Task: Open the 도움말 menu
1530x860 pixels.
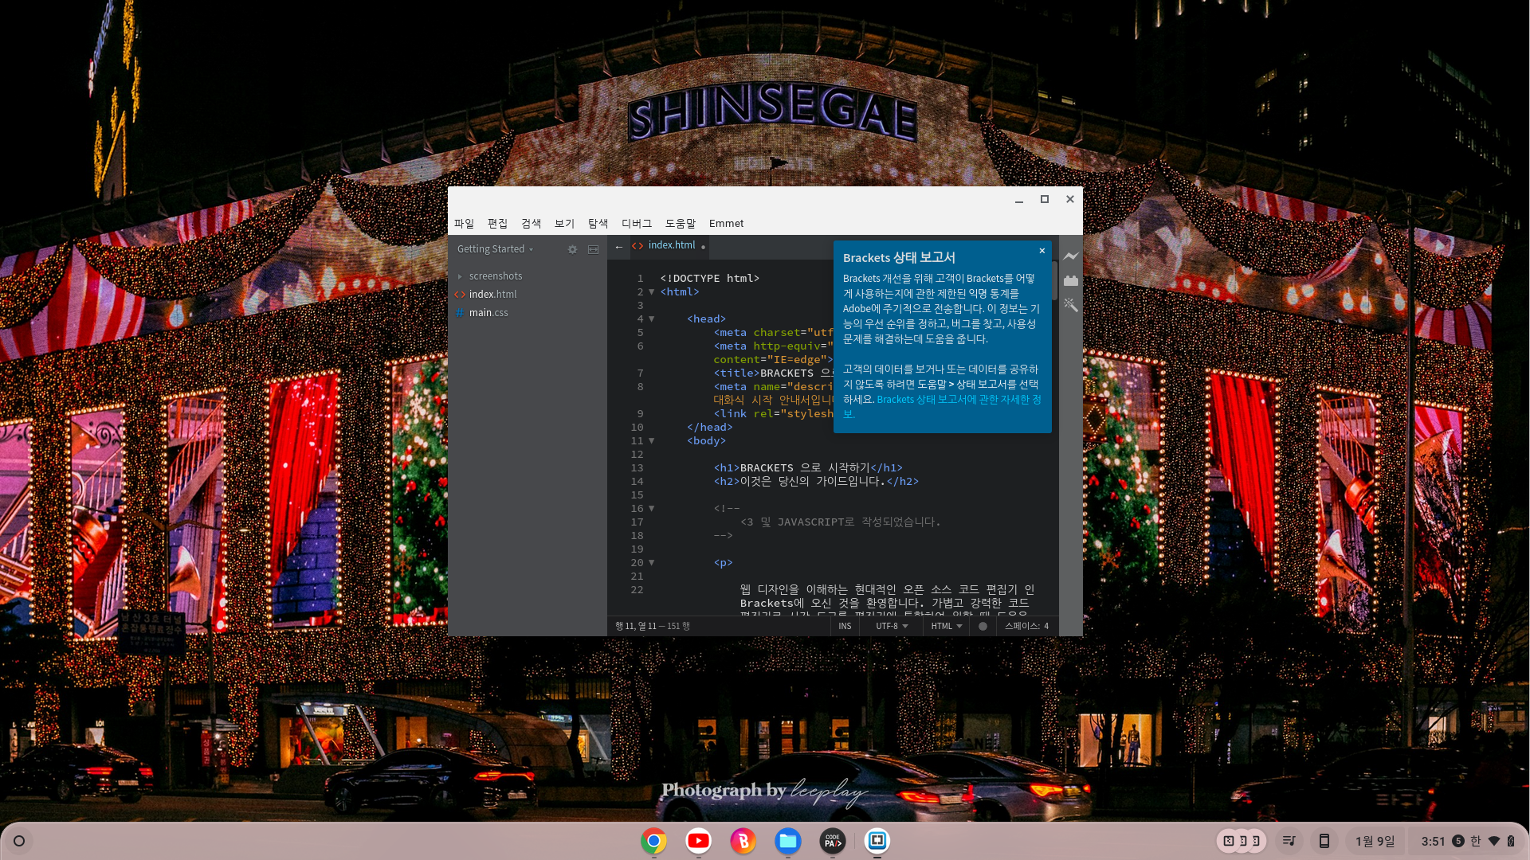Action: [x=681, y=224]
